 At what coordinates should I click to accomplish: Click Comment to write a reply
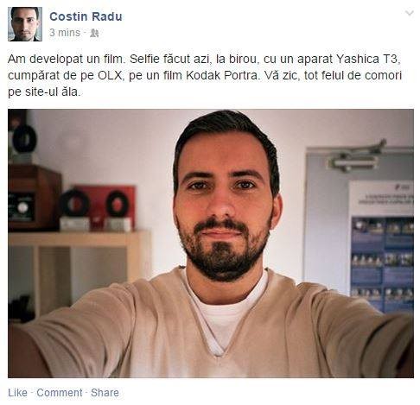coord(60,393)
